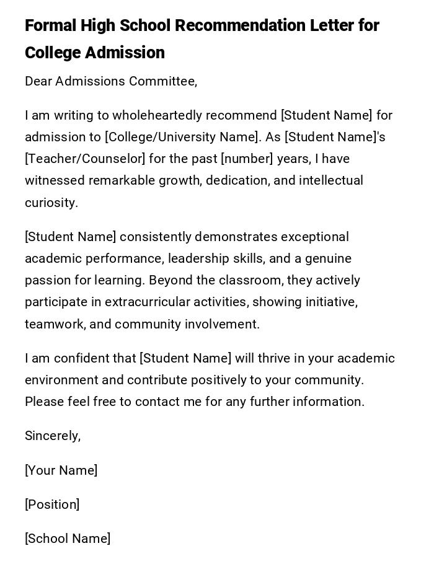Click the [School Name] placeholder line
434x577 pixels.
coord(68,539)
